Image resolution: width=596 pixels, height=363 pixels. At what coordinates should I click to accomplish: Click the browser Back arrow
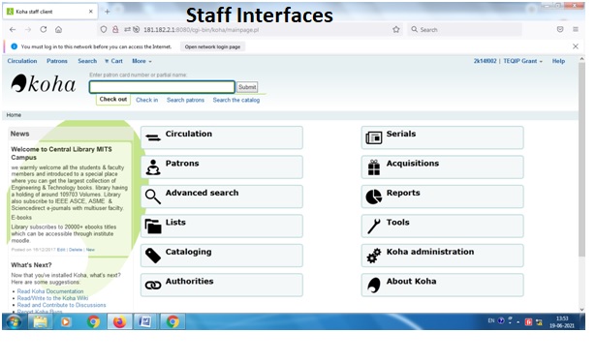coord(13,30)
